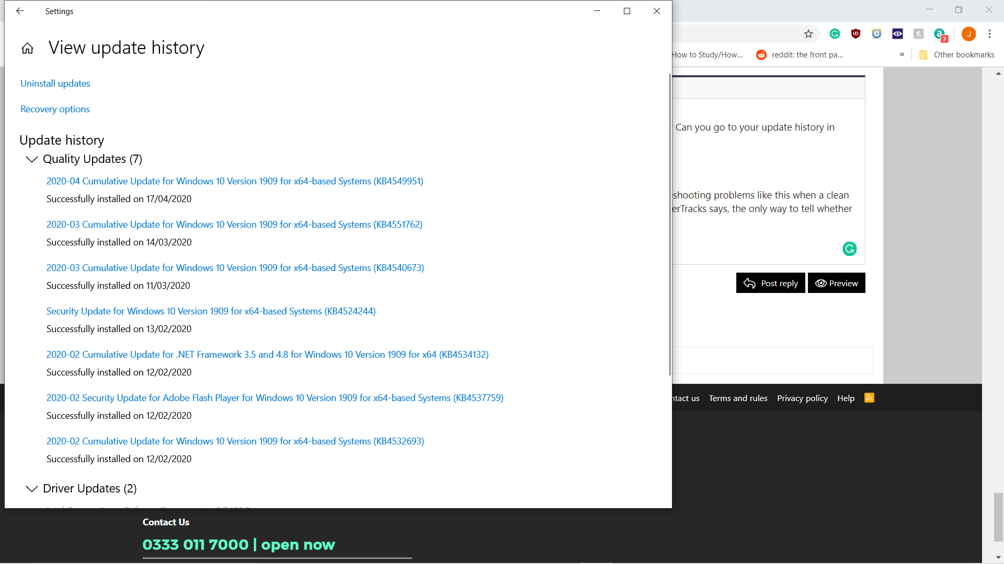The width and height of the screenshot is (1004, 564).
Task: Click into the reply text area
Action: pos(768,181)
